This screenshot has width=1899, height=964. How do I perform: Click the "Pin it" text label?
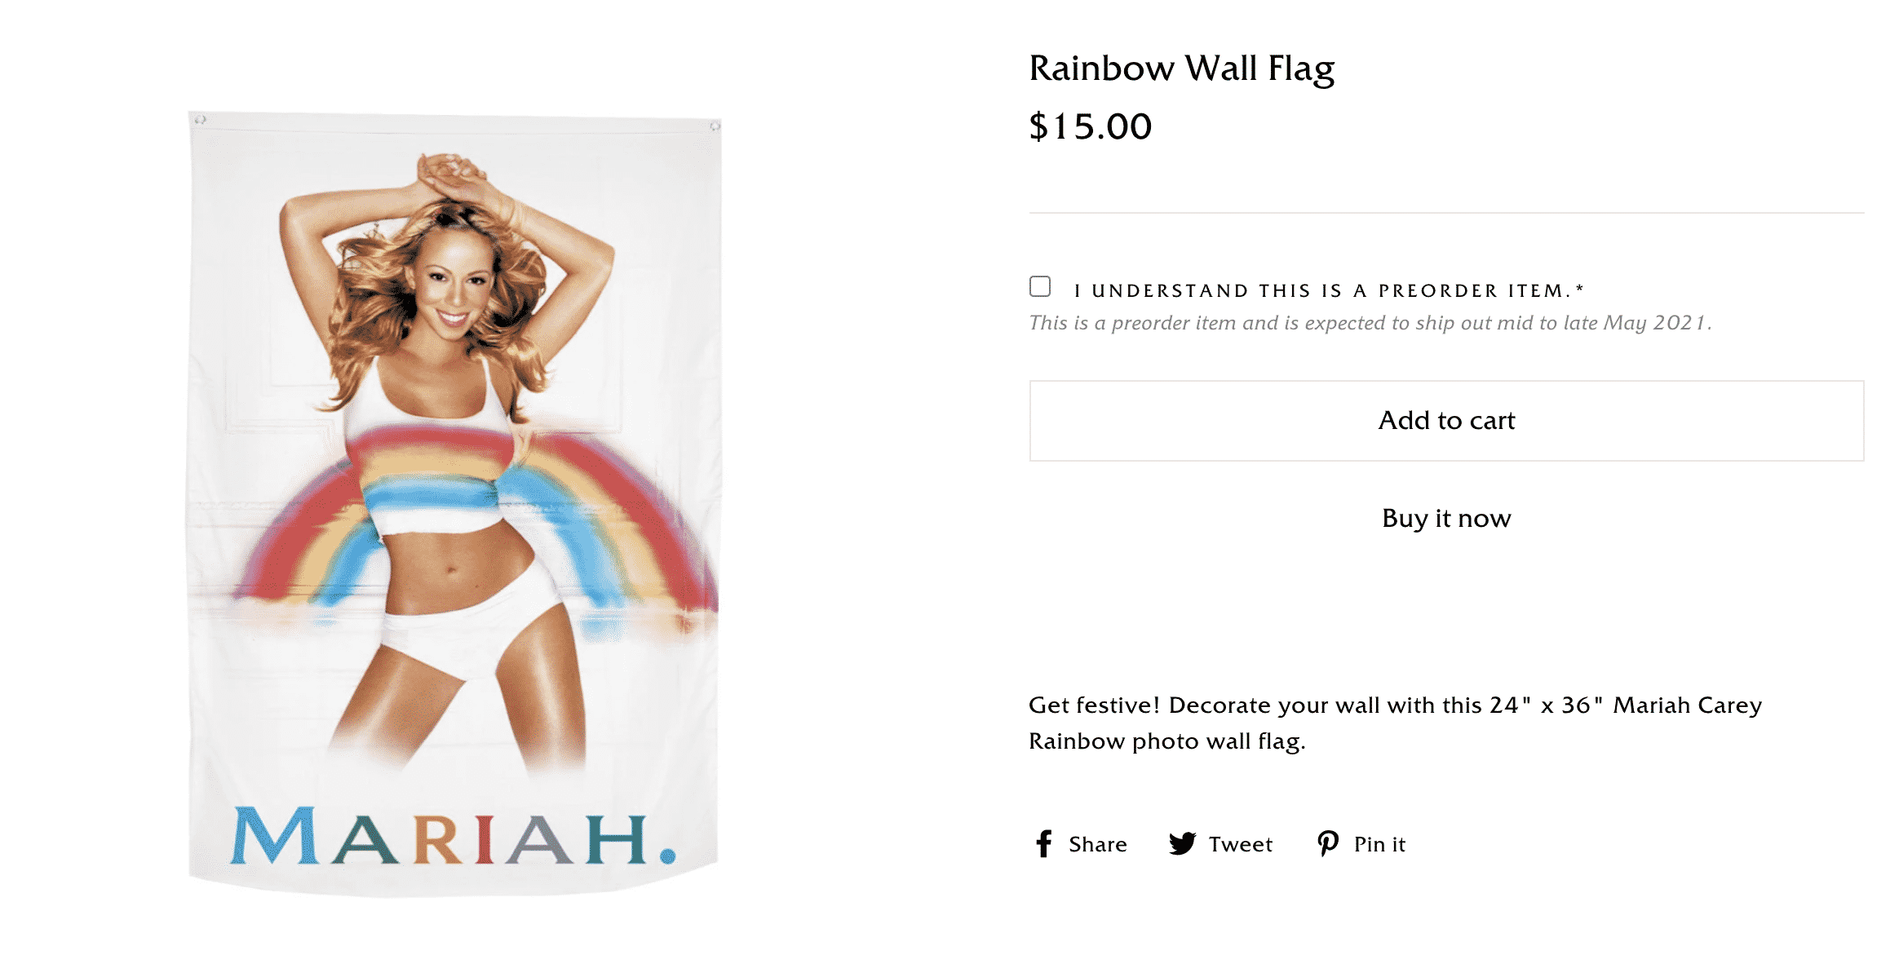1379,844
